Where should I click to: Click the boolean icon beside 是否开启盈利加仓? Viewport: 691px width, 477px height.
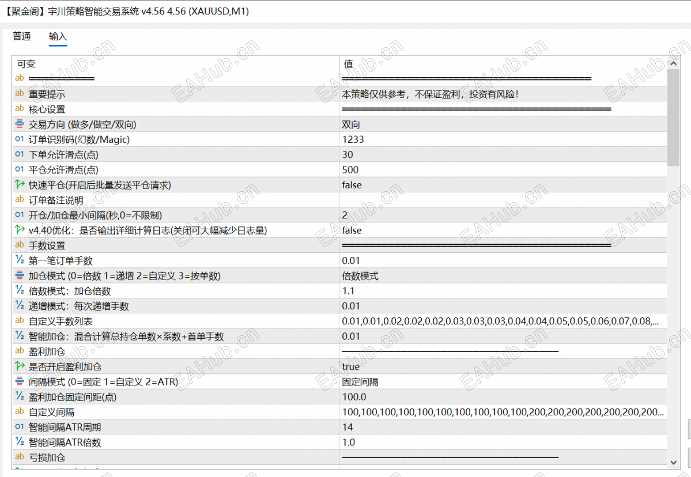[x=20, y=366]
